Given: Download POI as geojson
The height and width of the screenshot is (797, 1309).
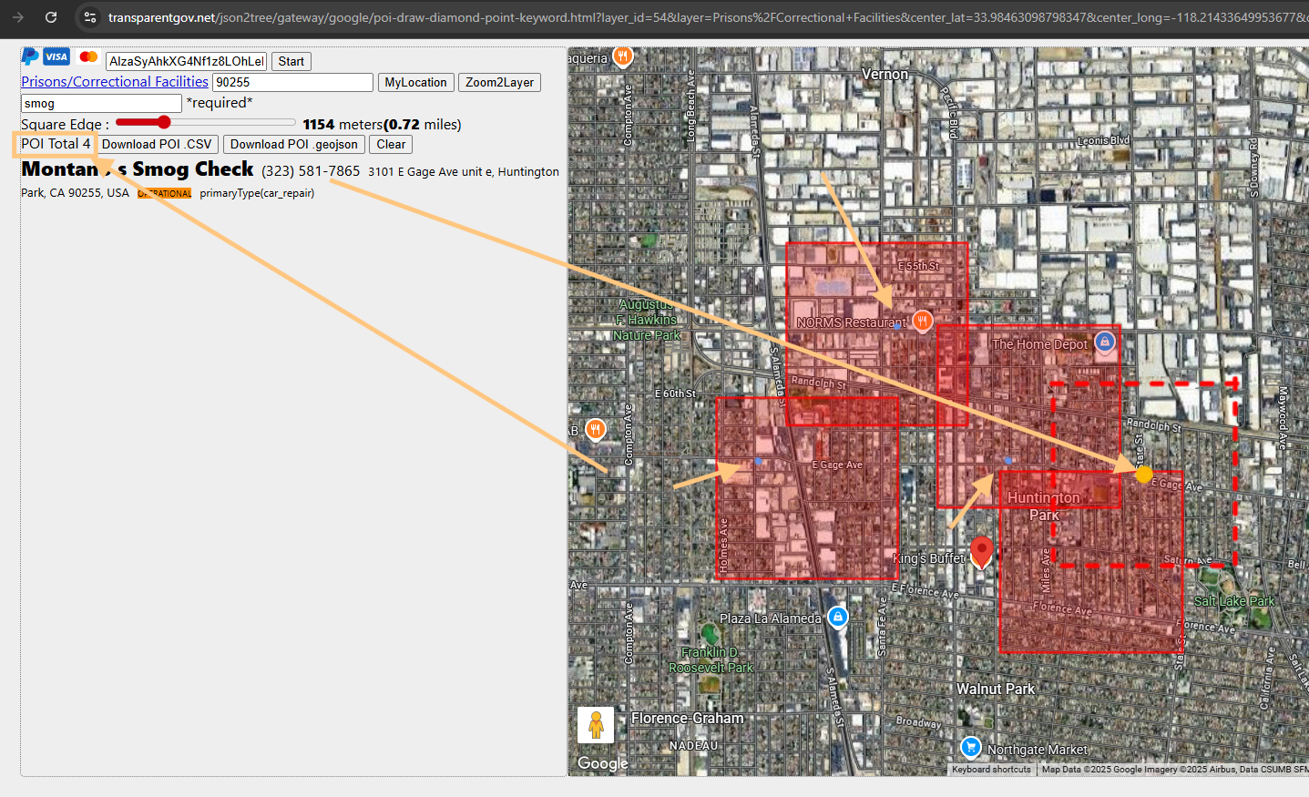Looking at the screenshot, I should click(x=294, y=144).
